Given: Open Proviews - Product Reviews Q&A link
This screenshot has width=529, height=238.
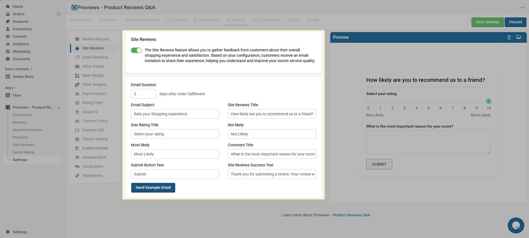Looking at the screenshot, I should tap(342, 215).
